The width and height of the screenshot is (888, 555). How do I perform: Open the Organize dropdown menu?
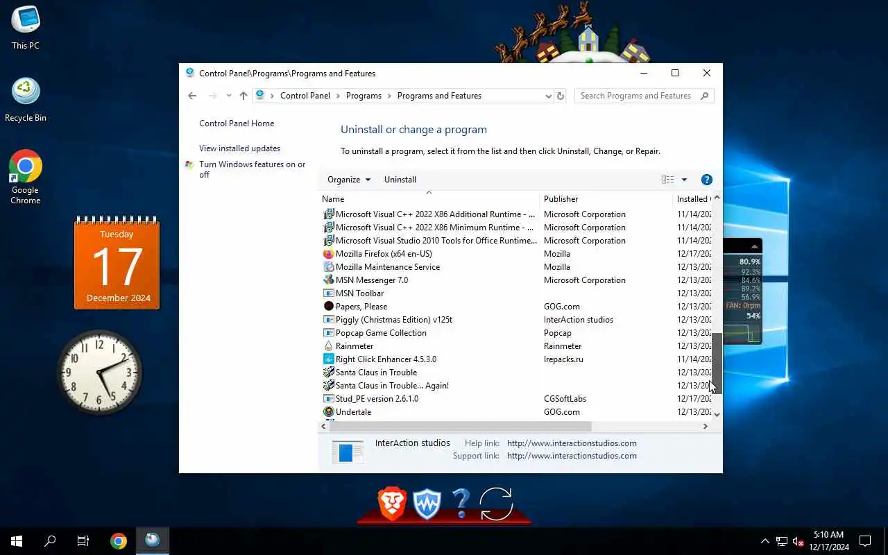click(x=349, y=180)
